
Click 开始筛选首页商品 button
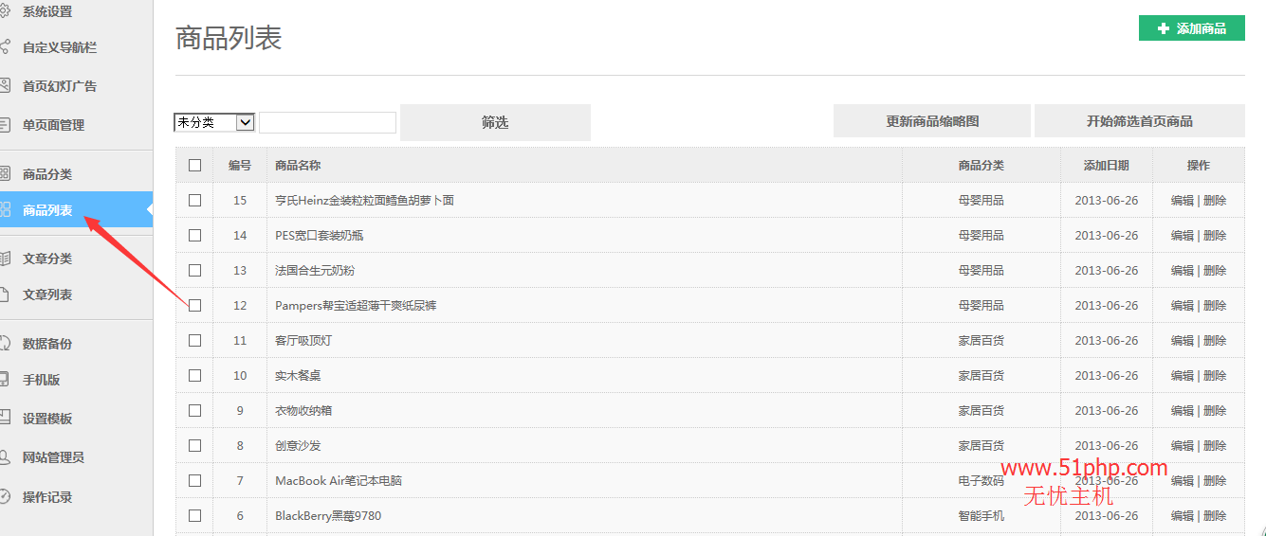coord(1139,121)
